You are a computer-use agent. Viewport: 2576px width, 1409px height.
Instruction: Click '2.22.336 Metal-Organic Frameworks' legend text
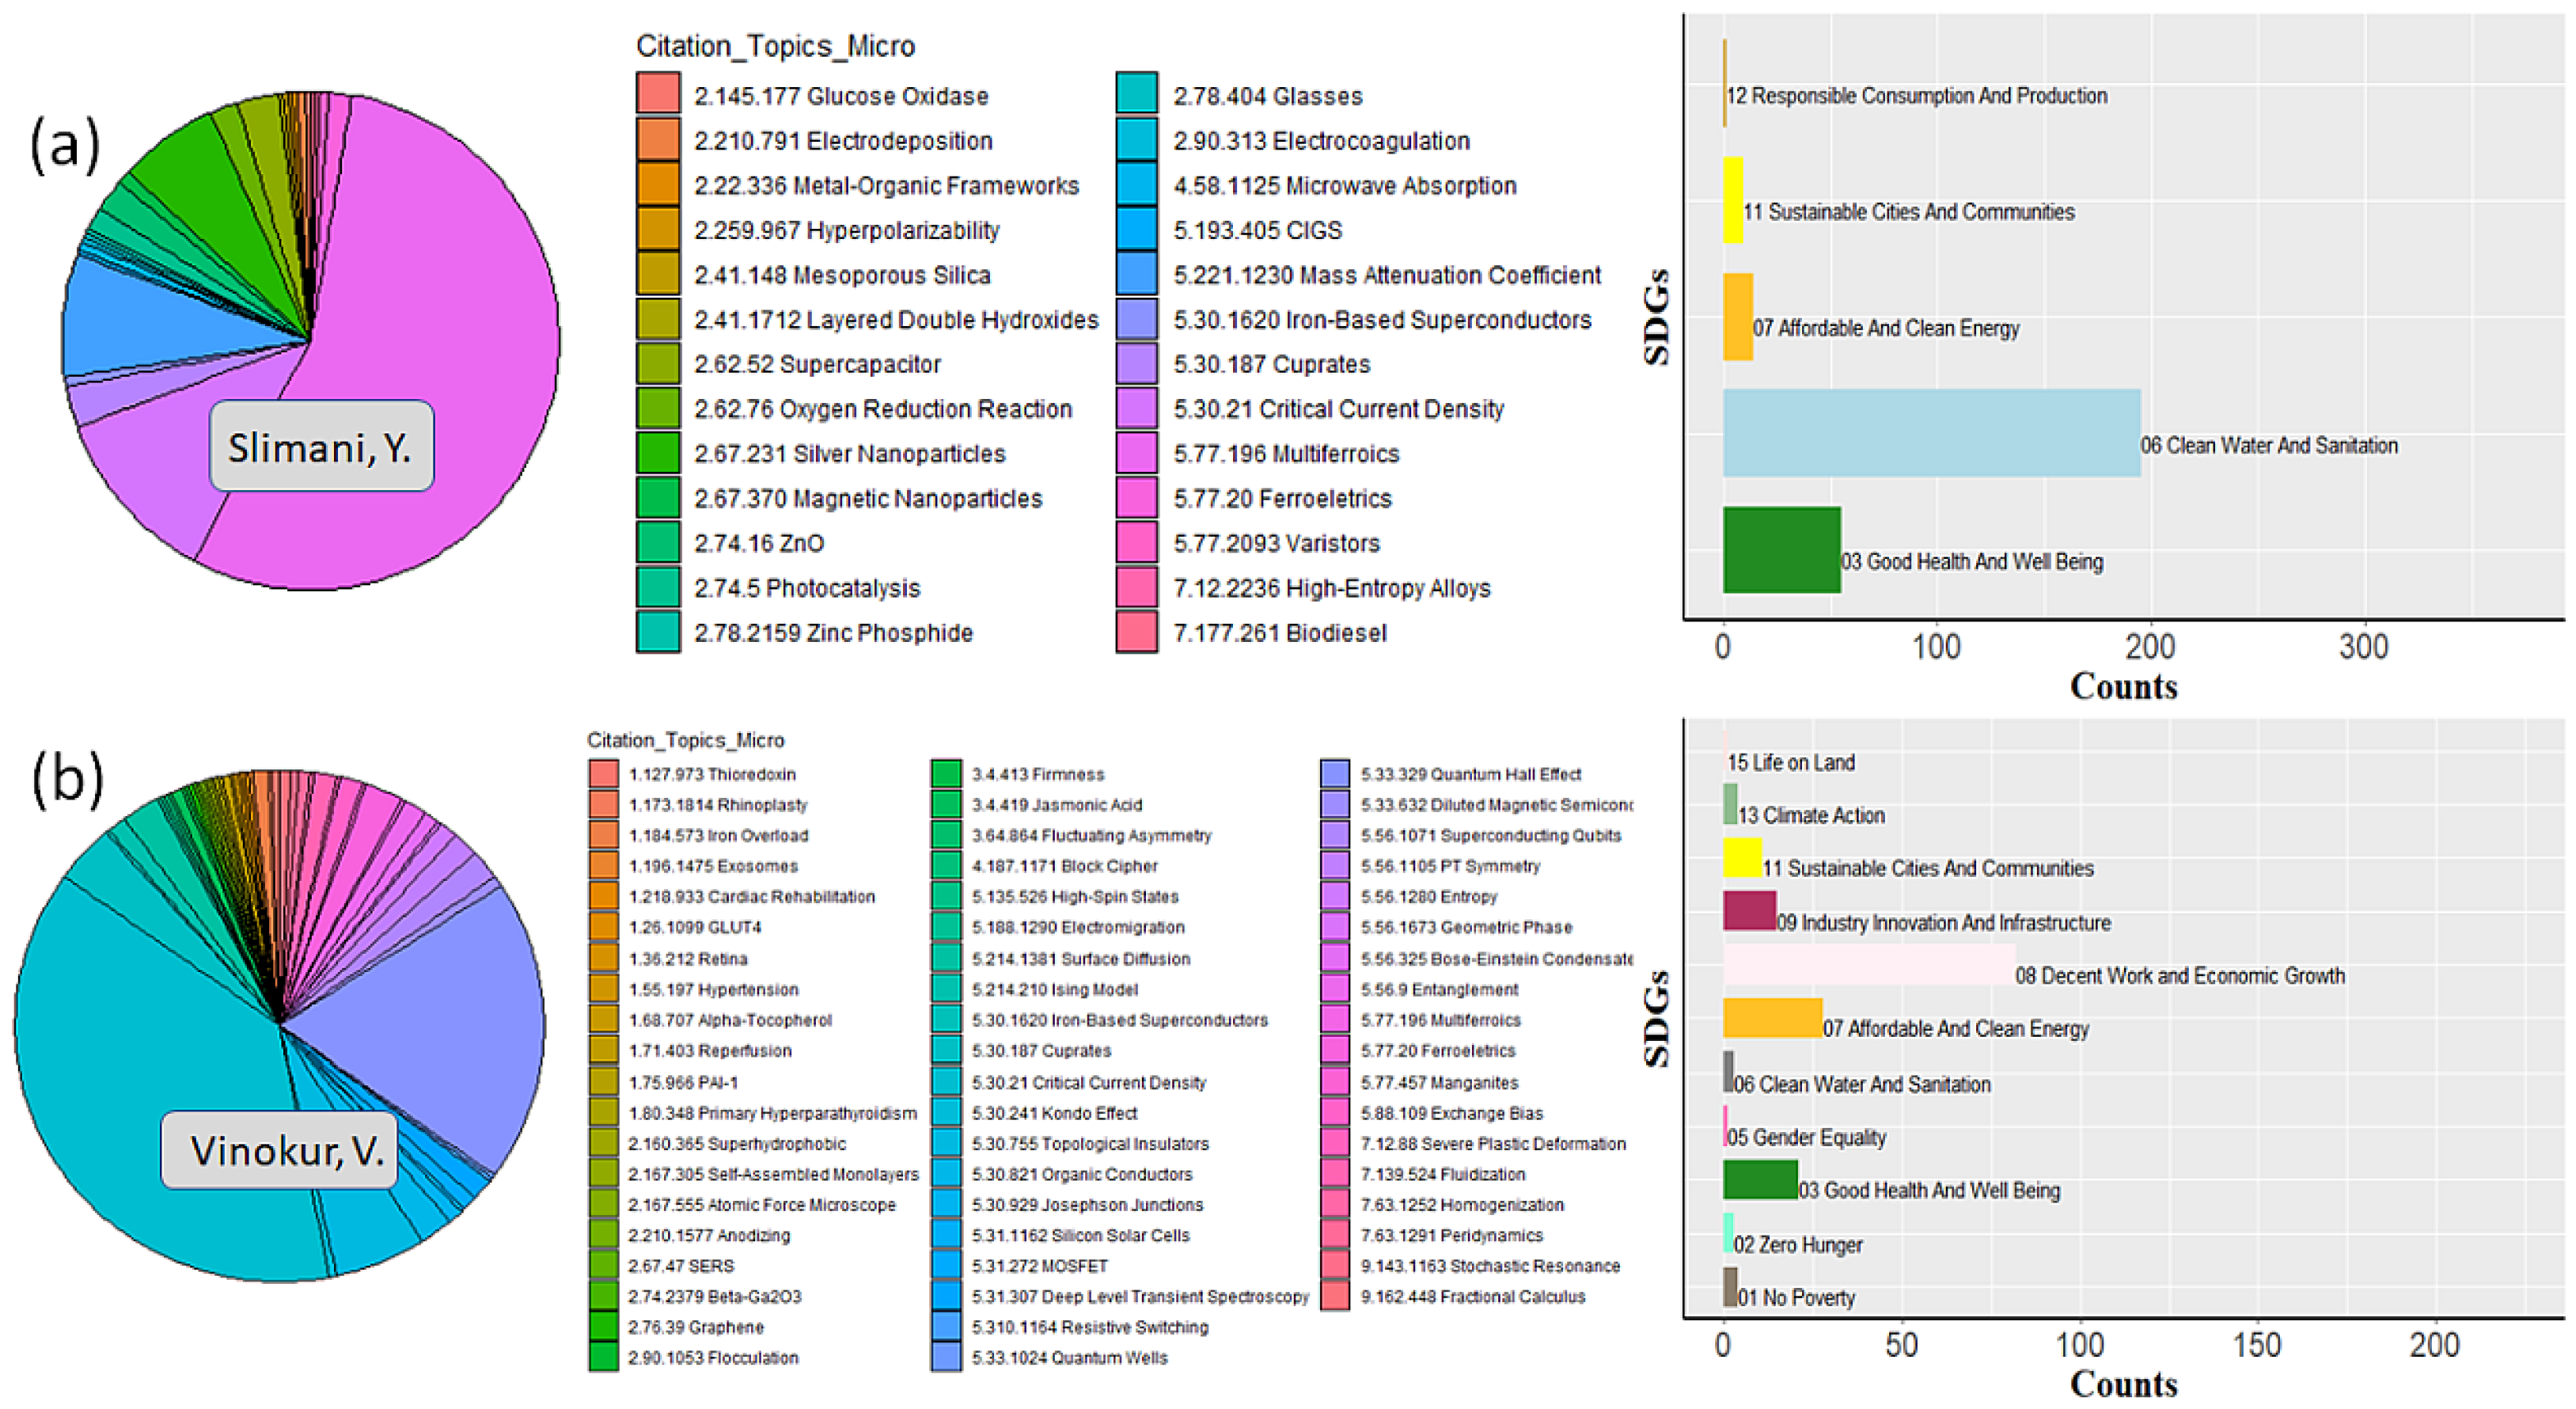886,186
